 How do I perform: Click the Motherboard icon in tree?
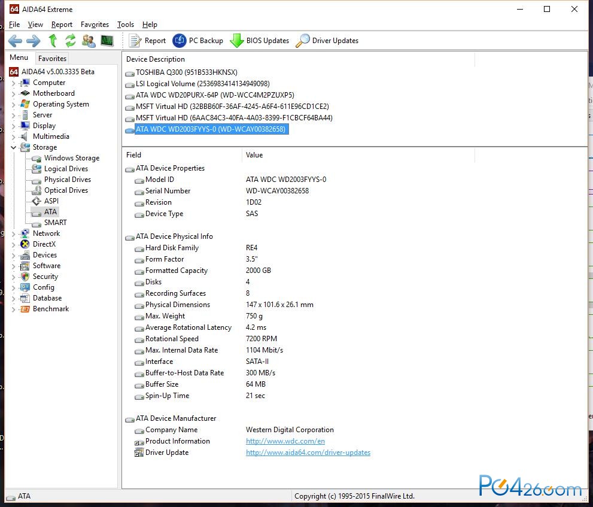coord(25,93)
